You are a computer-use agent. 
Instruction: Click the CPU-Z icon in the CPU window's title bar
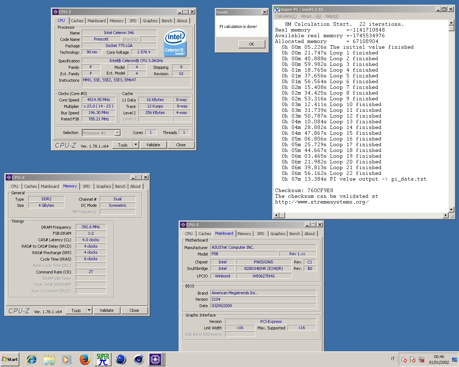[56, 12]
